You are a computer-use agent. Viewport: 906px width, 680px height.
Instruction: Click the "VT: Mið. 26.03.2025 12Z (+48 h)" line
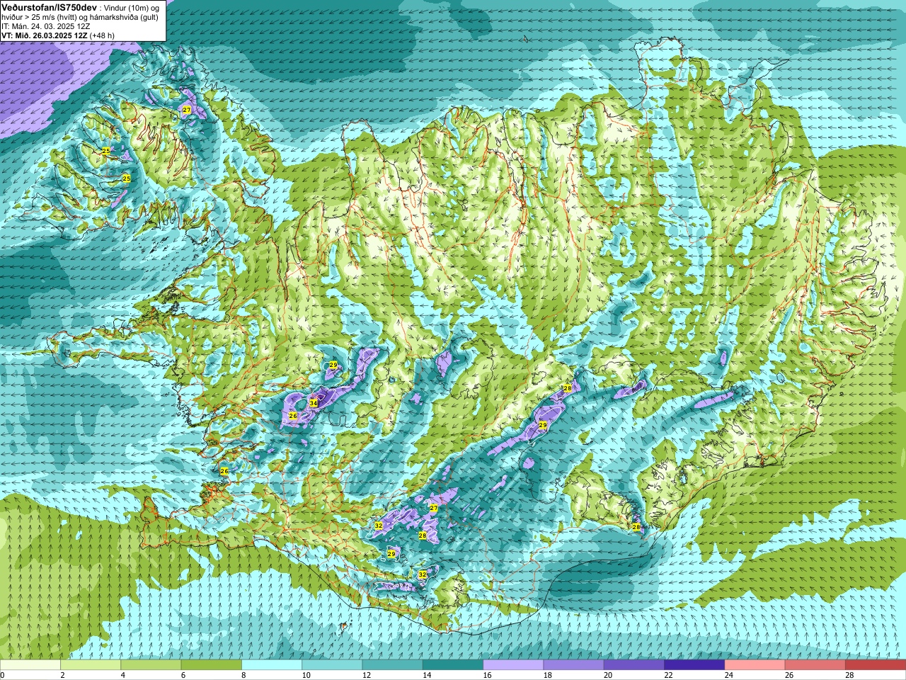[x=58, y=35]
